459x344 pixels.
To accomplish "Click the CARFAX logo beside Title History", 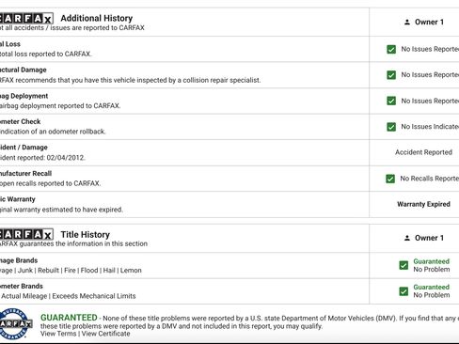I will (26, 235).
